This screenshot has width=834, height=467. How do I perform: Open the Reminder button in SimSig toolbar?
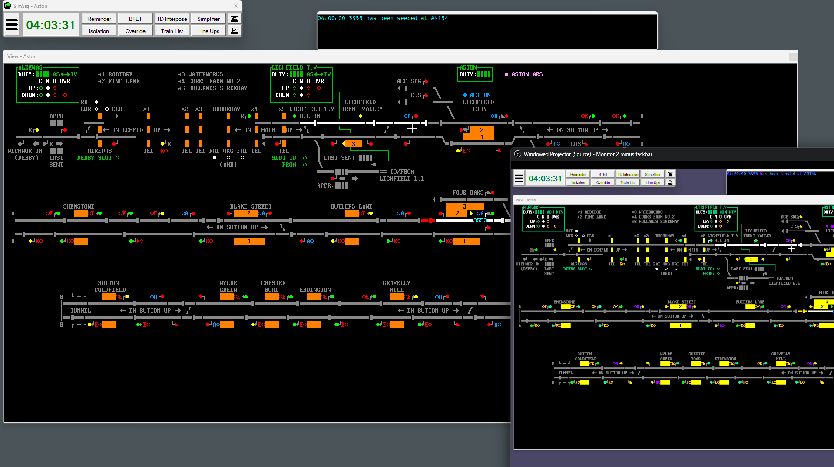(x=99, y=19)
